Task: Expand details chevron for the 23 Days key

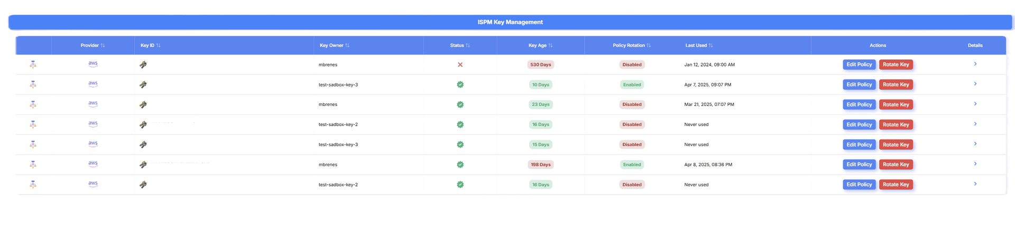Action: tap(975, 104)
